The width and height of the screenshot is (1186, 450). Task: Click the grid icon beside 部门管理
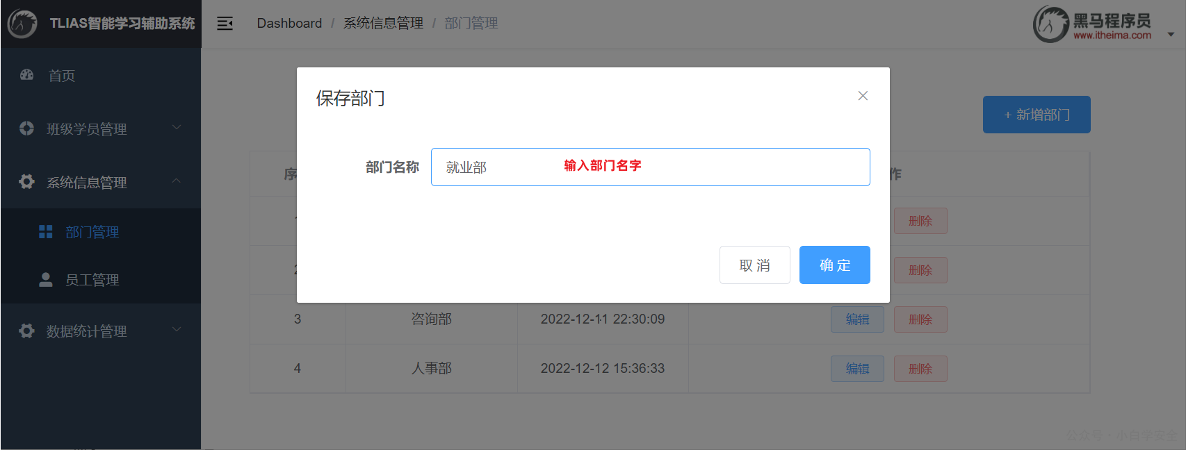click(x=46, y=232)
